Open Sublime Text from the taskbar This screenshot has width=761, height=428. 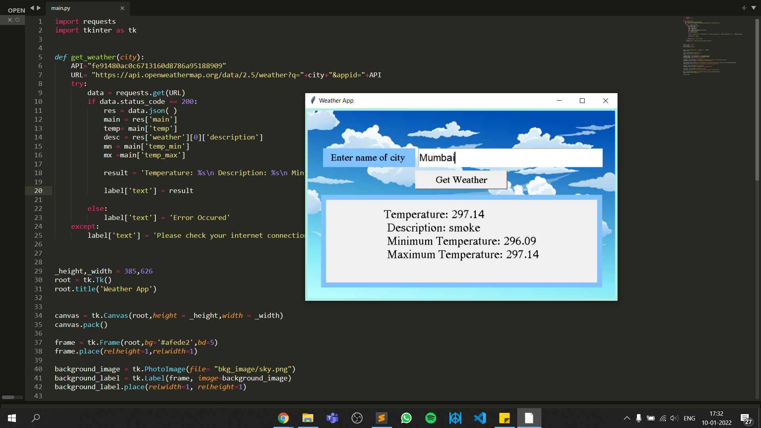click(381, 418)
